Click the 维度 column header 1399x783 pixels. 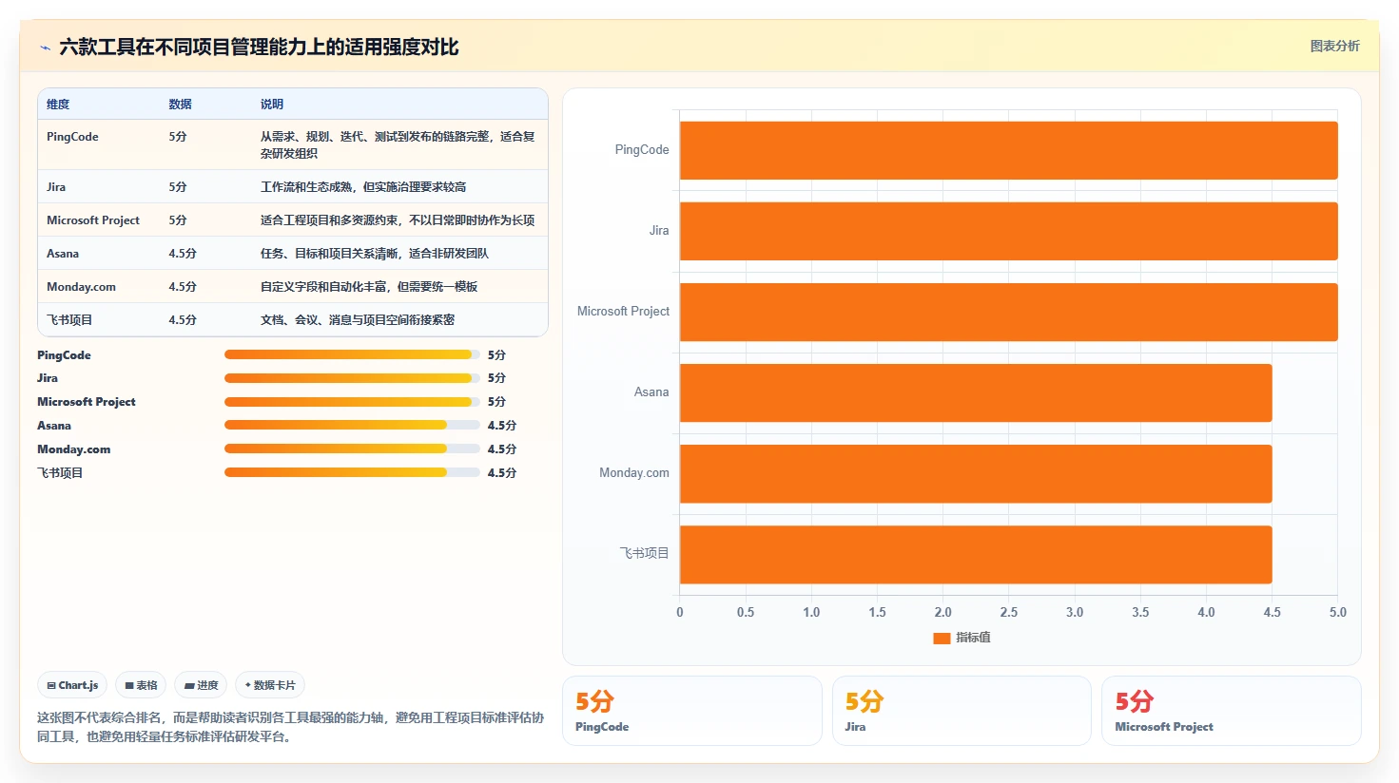click(x=58, y=105)
